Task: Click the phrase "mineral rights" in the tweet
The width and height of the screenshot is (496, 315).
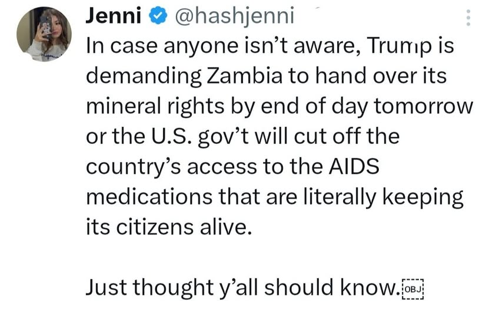Action: (156, 107)
